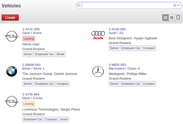Open the Bmw / Serie 1 record

(x=33, y=69)
